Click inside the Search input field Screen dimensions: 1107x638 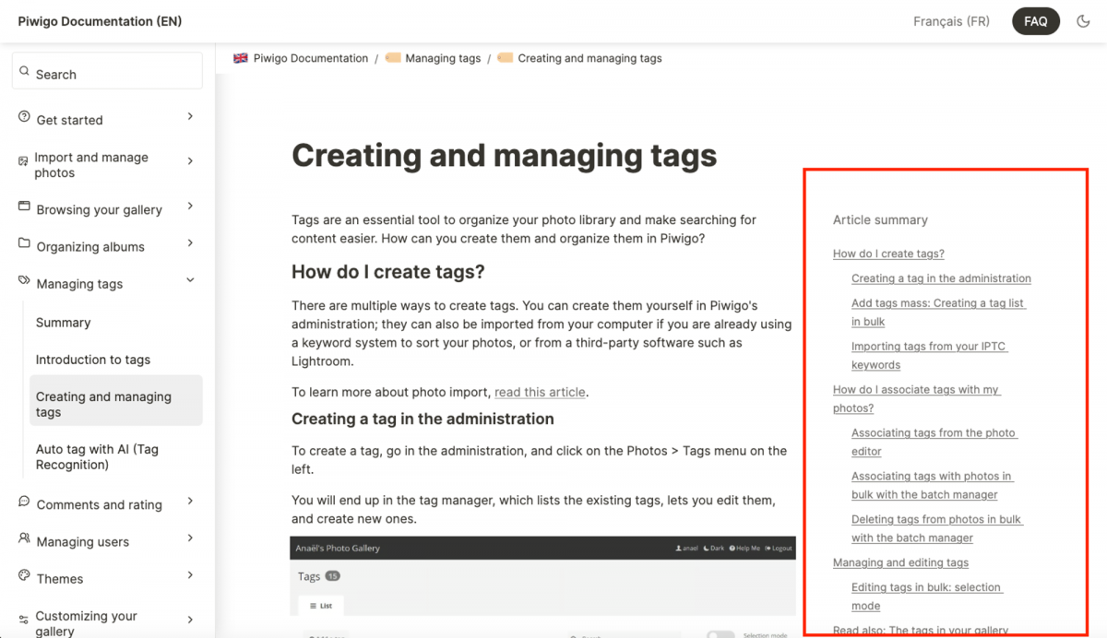pyautogui.click(x=107, y=71)
